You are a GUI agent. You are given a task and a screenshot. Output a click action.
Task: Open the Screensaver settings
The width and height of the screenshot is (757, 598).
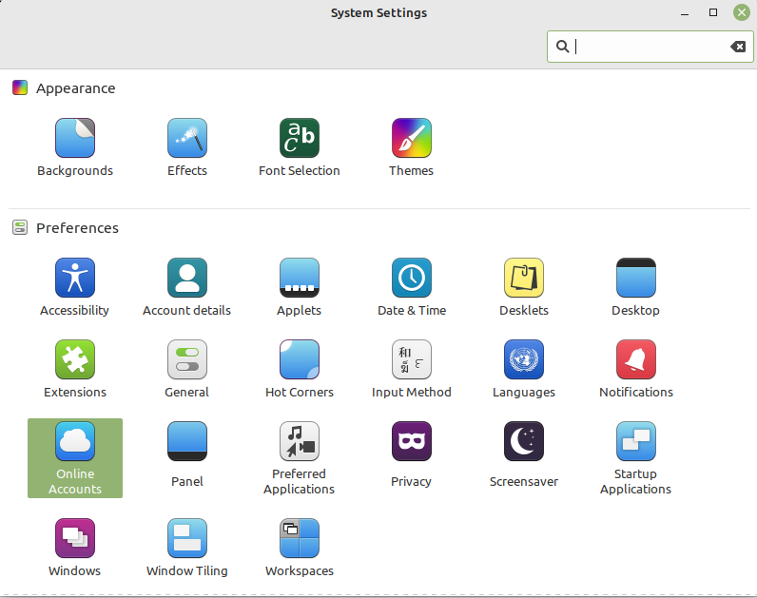coord(524,442)
